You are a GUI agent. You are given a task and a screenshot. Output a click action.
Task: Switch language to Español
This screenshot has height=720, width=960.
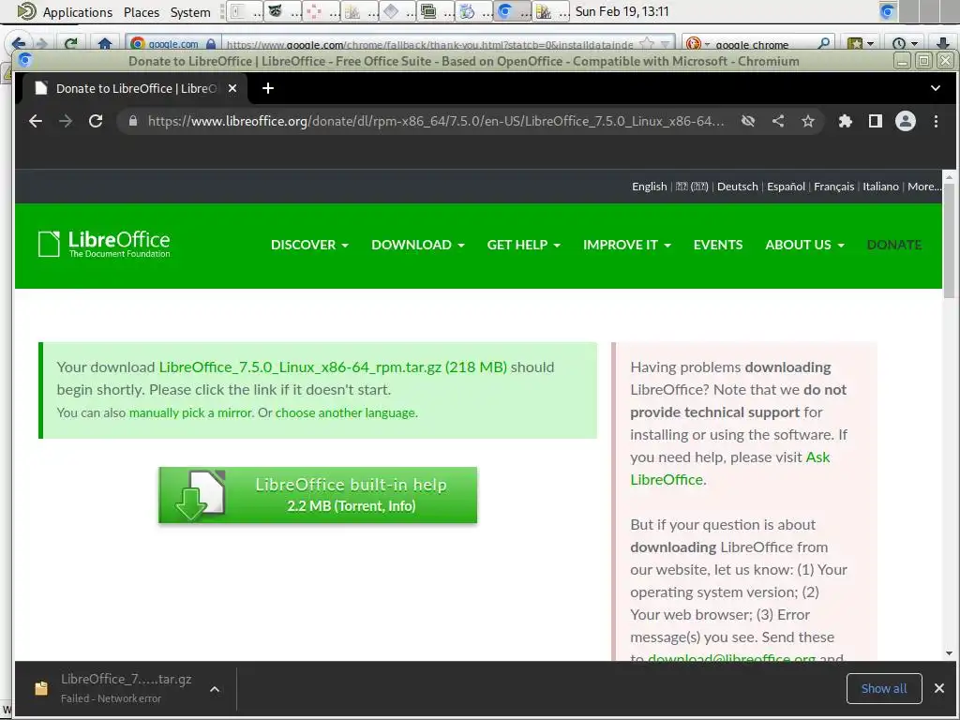(786, 187)
